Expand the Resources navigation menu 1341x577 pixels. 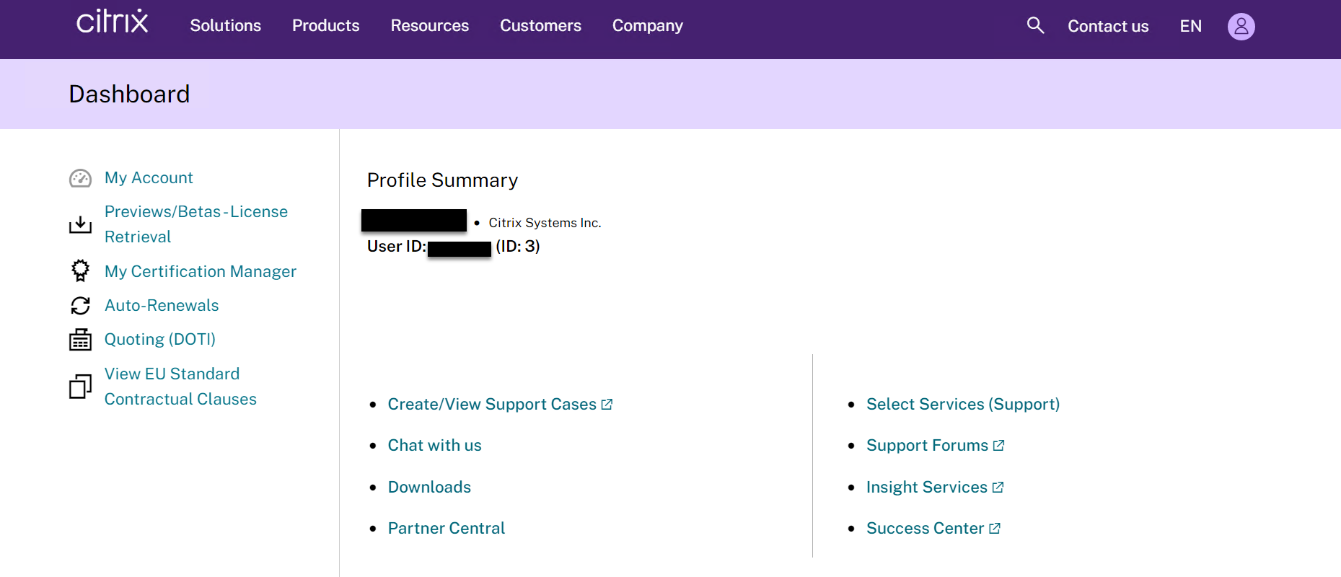[429, 26]
